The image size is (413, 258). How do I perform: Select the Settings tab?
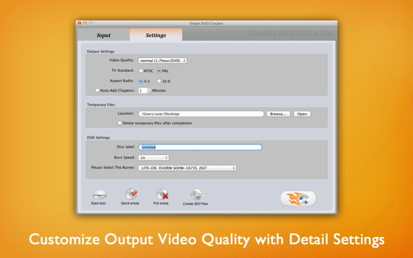coord(156,35)
